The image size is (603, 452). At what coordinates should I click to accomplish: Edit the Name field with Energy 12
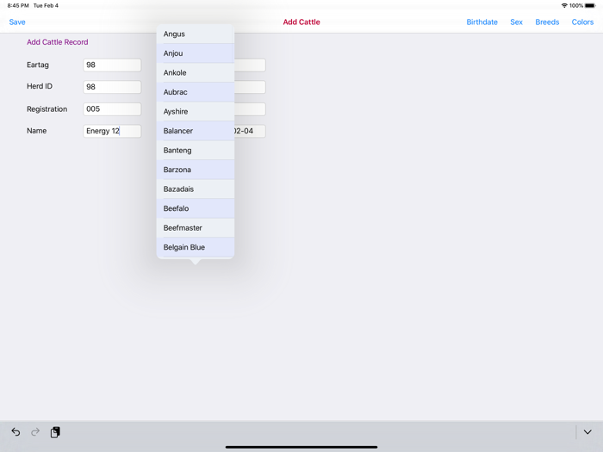pos(112,131)
